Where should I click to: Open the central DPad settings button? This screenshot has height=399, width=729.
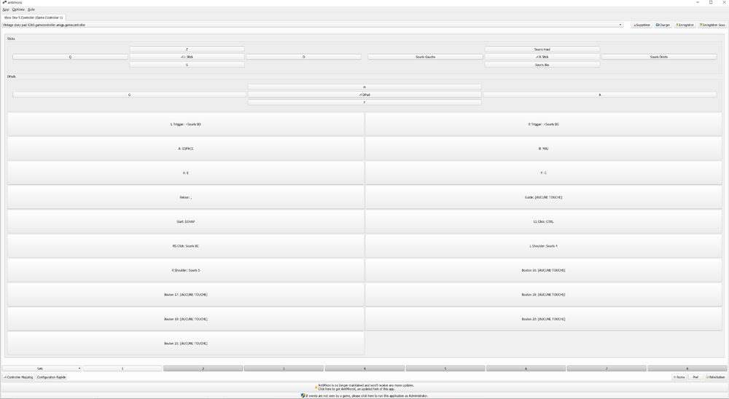point(364,95)
